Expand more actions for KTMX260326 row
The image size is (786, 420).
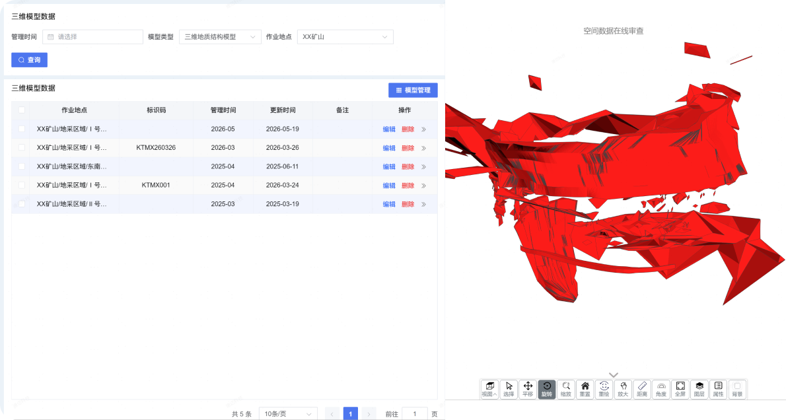click(423, 148)
